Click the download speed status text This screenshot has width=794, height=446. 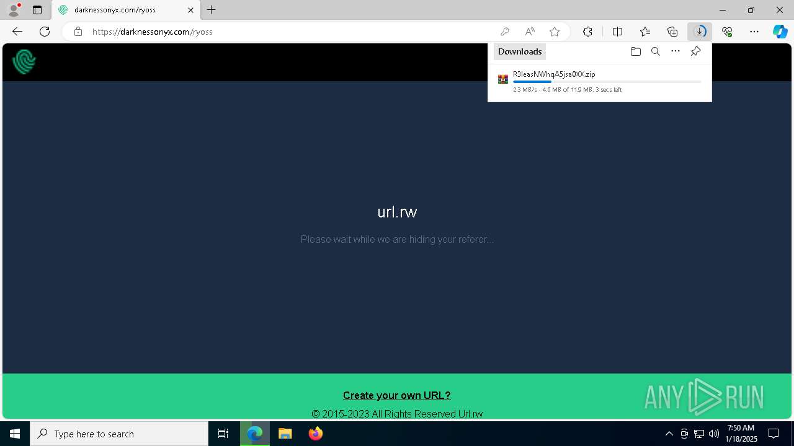click(567, 90)
